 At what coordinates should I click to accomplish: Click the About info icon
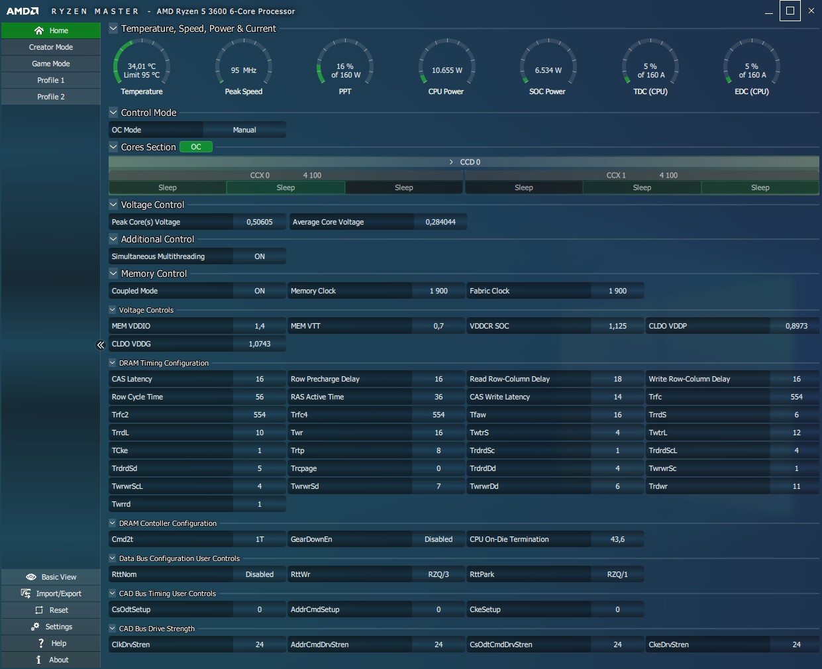tap(38, 660)
